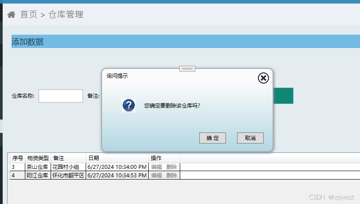The height and width of the screenshot is (204, 360).
Task: Close the 询问提示 dialog with X icon
Action: pos(263,78)
